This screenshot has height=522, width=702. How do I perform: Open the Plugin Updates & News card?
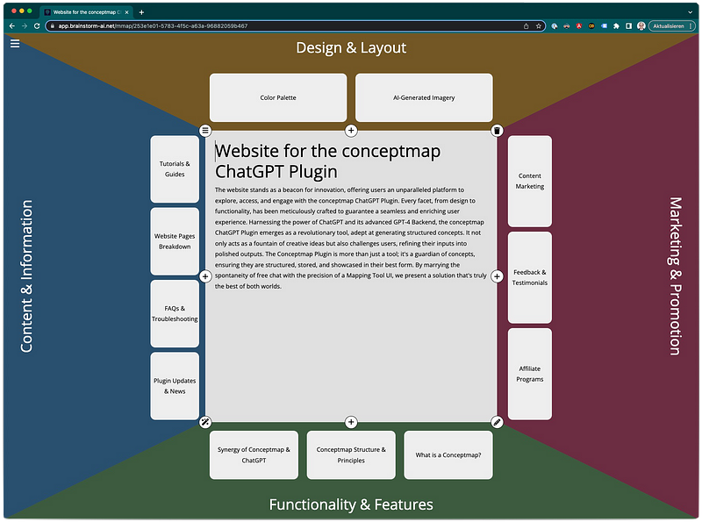175,386
